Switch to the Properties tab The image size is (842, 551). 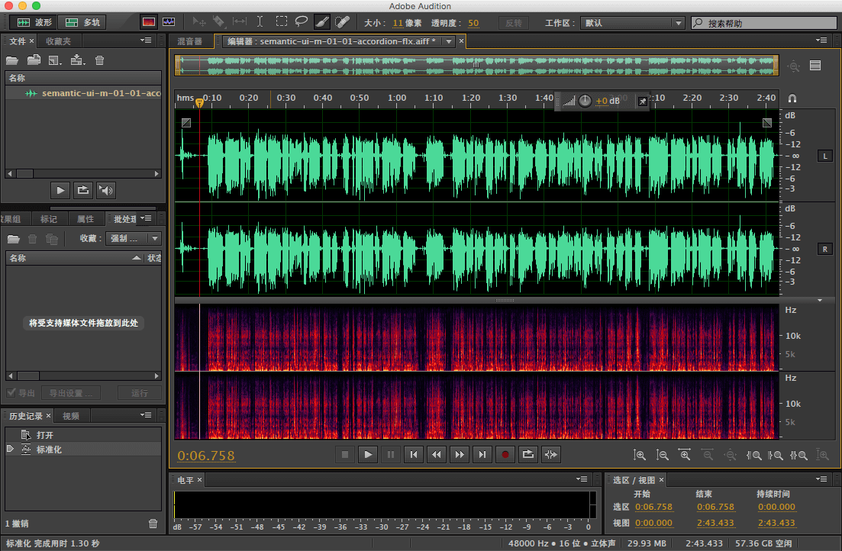[x=85, y=218]
